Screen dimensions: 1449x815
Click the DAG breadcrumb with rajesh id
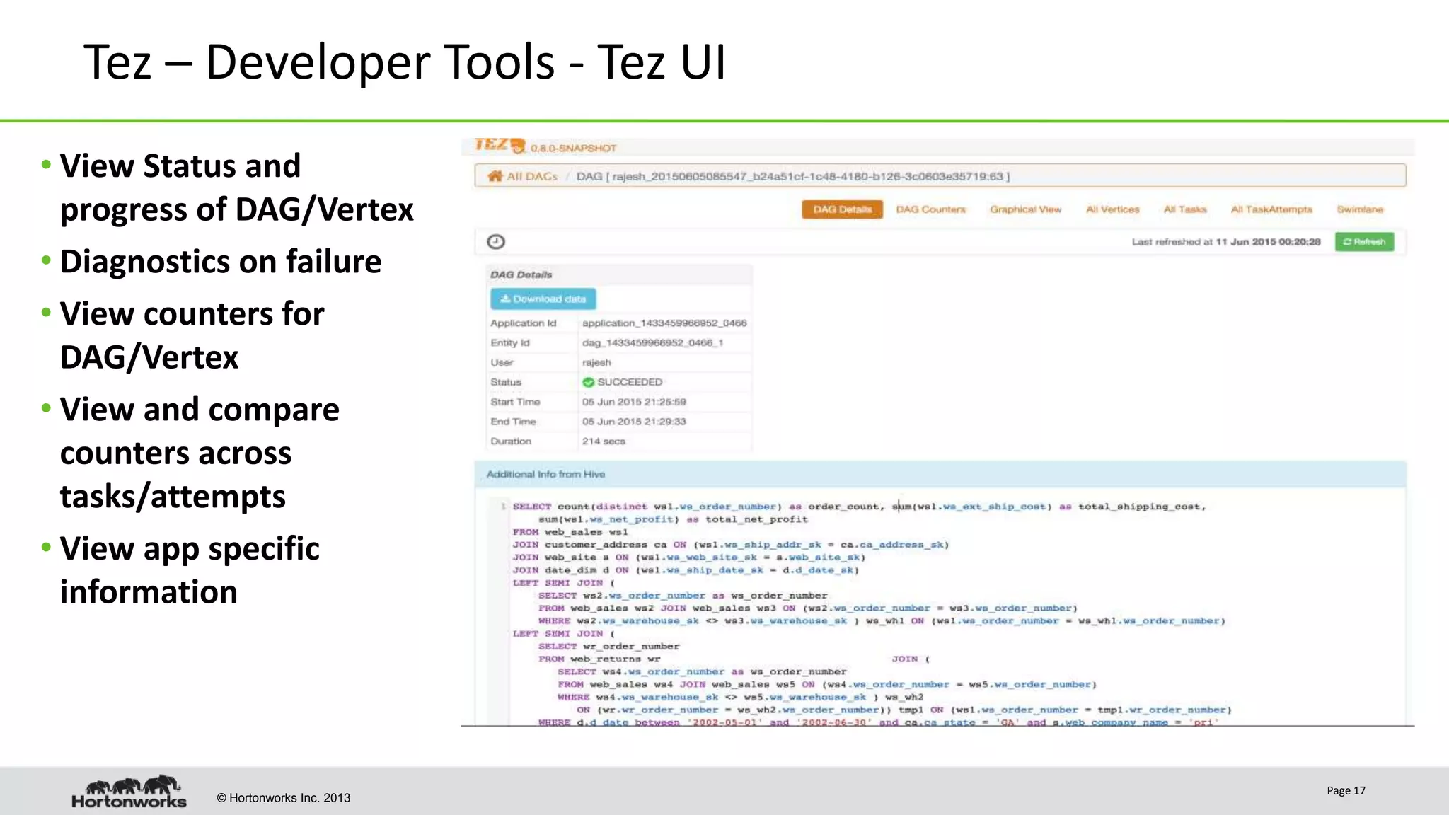pos(792,176)
